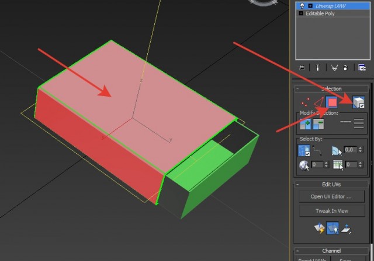This screenshot has height=261, width=374.
Task: Select Editable Poly in modifier stack
Action: [x=333, y=13]
